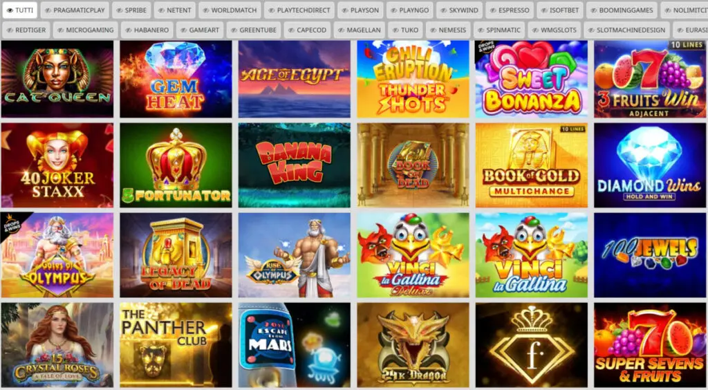The image size is (708, 390).
Task: Select the PLAYNGO provider filter
Action: tap(409, 10)
